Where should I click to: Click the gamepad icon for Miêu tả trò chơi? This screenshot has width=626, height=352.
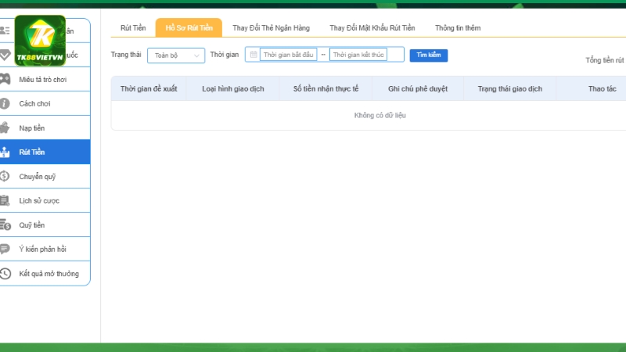(5, 79)
